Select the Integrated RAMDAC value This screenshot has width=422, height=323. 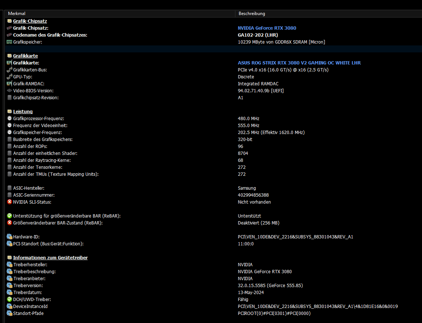click(258, 84)
